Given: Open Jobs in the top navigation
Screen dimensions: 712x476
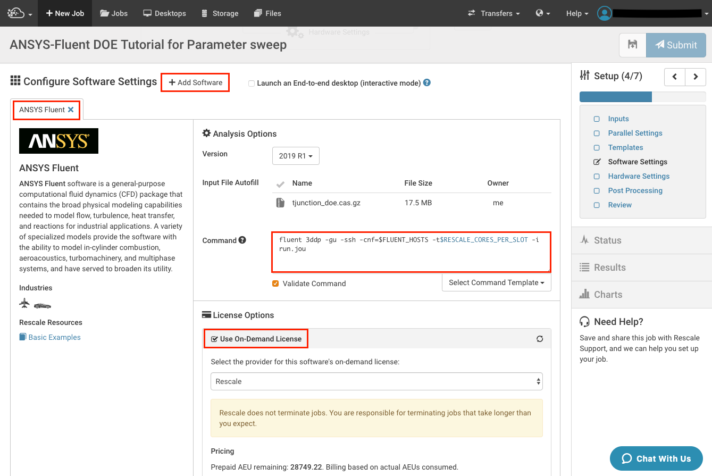Looking at the screenshot, I should tap(114, 13).
